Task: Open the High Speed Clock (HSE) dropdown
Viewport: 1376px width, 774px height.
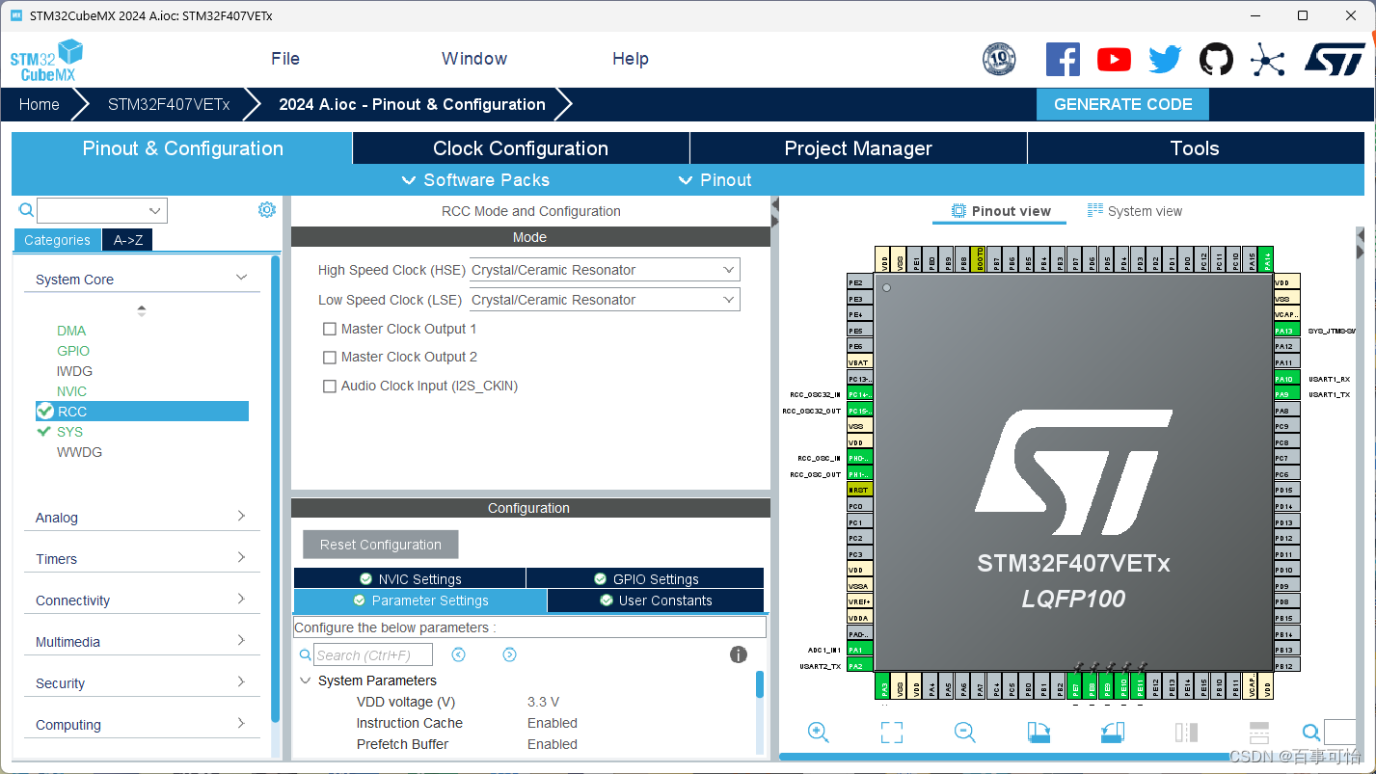Action: [728, 270]
